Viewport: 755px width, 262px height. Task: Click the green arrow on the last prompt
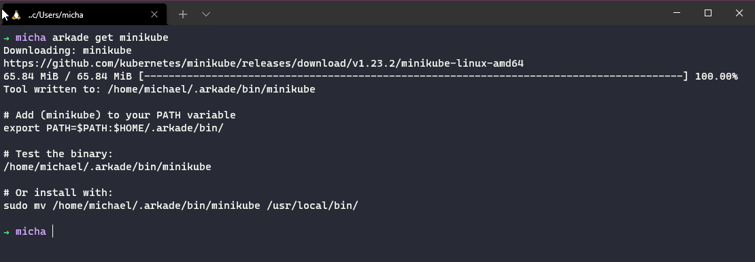tap(6, 231)
